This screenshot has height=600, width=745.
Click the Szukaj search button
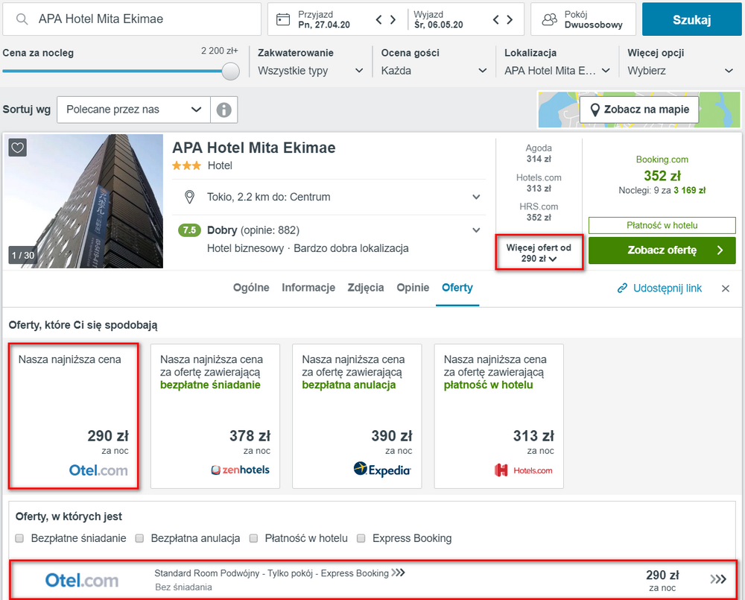pyautogui.click(x=692, y=19)
